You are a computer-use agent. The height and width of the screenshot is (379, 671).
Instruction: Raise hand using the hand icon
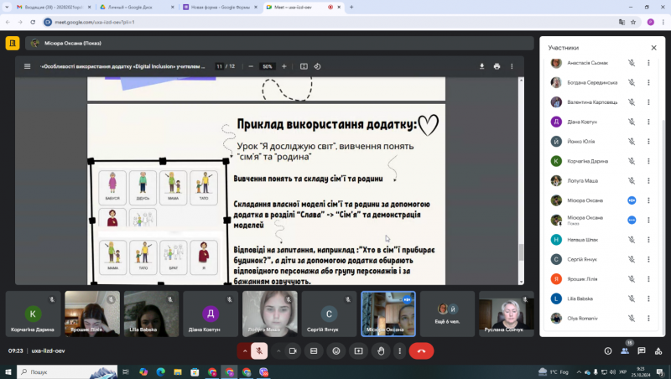(381, 350)
